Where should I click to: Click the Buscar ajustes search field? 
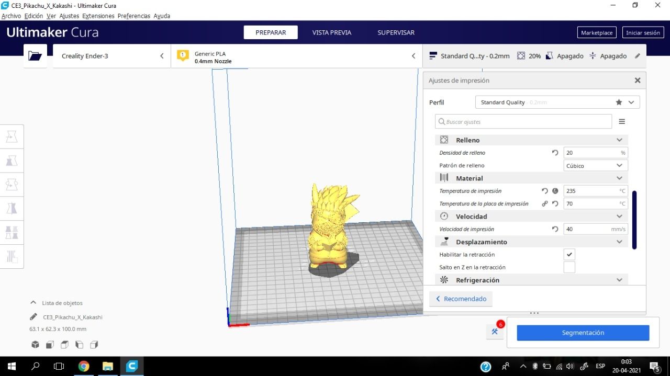click(x=523, y=121)
